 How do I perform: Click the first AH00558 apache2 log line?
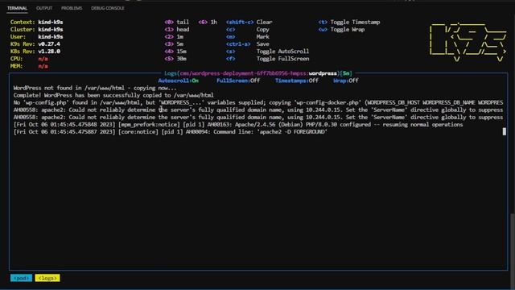pyautogui.click(x=258, y=110)
